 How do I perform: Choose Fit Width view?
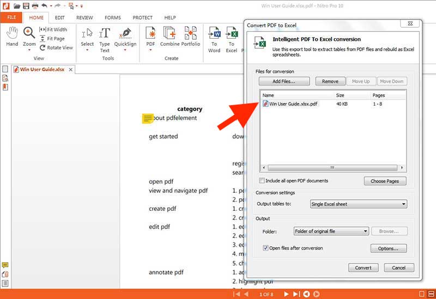coord(53,29)
